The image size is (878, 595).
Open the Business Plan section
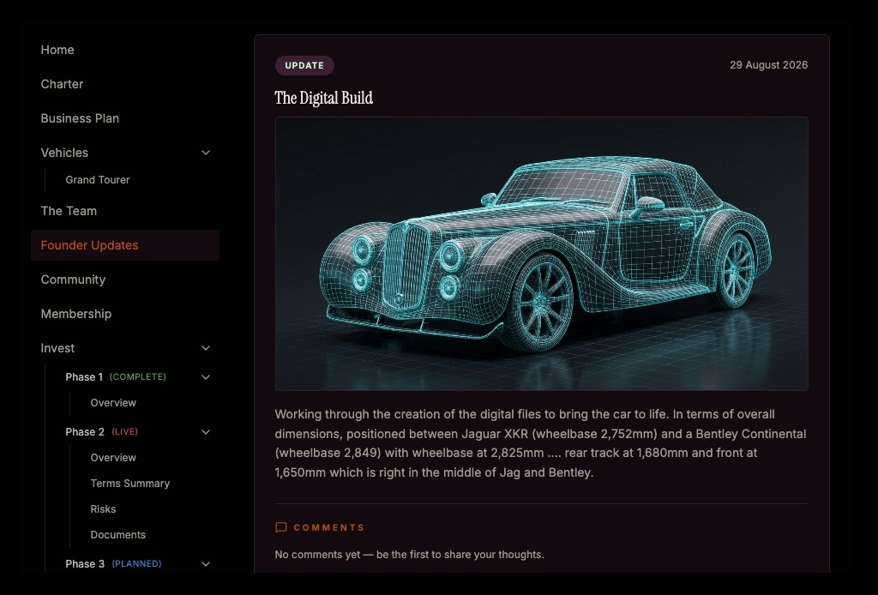(x=80, y=118)
